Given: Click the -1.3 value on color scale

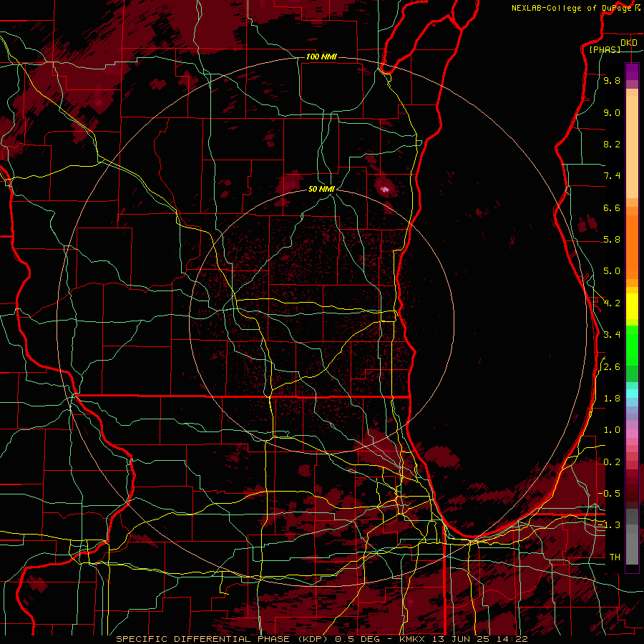Looking at the screenshot, I should 610,525.
